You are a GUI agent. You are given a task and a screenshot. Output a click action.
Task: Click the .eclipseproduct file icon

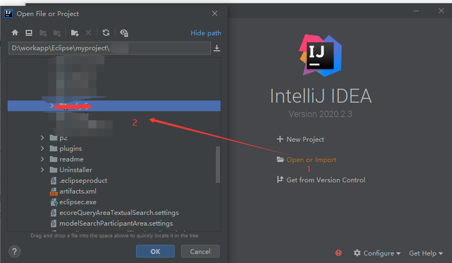click(54, 181)
